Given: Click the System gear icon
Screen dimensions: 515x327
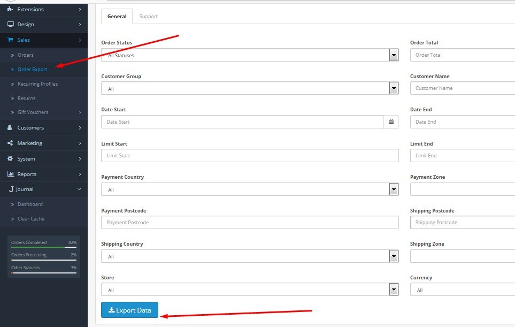Looking at the screenshot, I should coord(10,158).
